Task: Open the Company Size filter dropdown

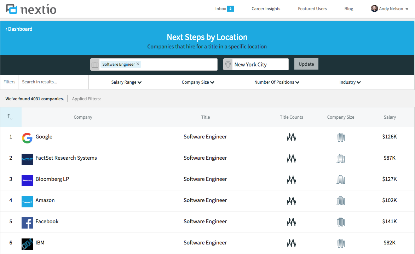Action: (x=198, y=82)
